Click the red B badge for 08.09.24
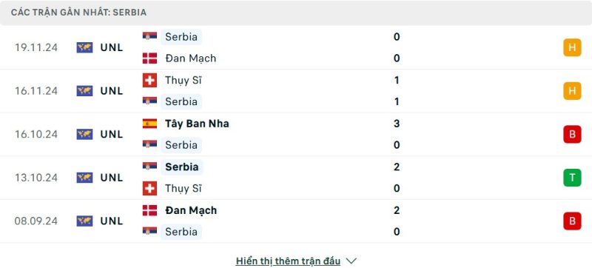592x268 pixels. point(572,221)
